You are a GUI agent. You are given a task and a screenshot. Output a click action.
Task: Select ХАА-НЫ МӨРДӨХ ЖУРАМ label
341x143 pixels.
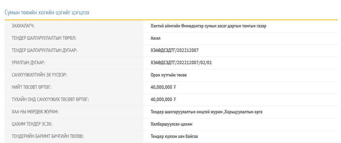(x=35, y=112)
